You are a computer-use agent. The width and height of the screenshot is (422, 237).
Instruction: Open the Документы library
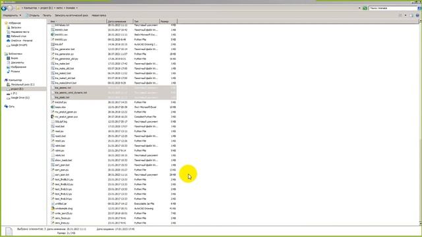pos(17,63)
